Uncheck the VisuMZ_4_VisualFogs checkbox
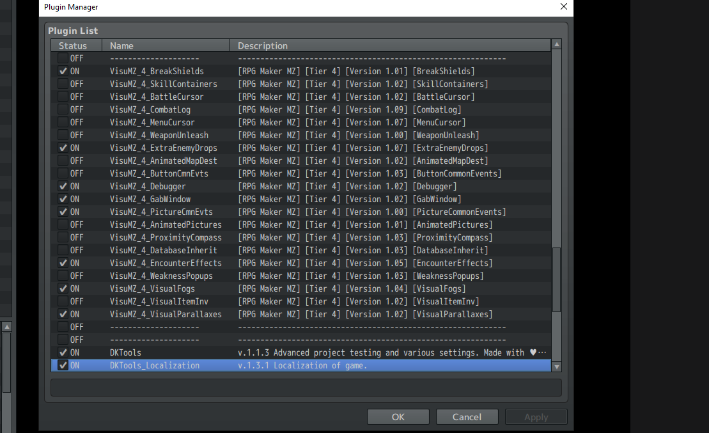This screenshot has height=433, width=709. pyautogui.click(x=63, y=288)
